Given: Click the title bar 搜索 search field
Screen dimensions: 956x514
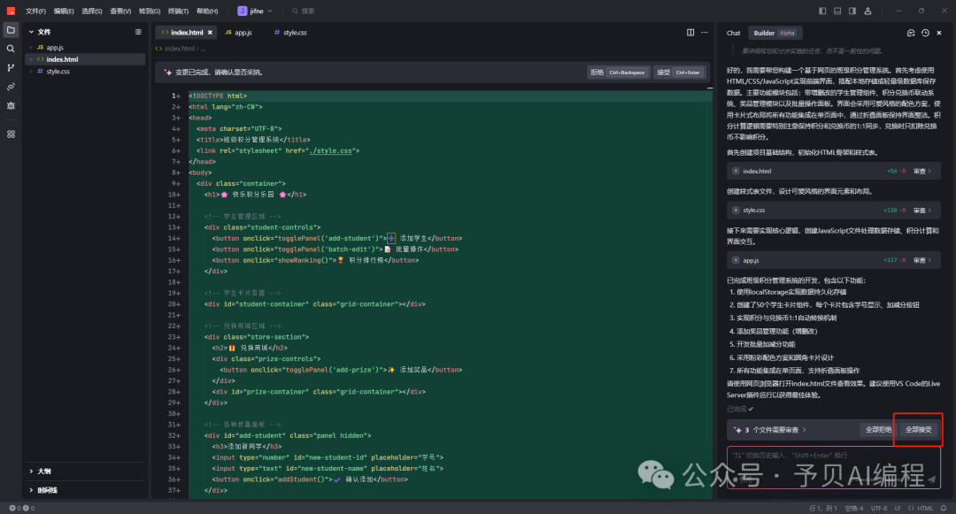Looking at the screenshot, I should pos(303,11).
